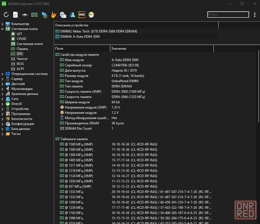Click the CPU chip toolbar icon
This screenshot has height=224, width=260.
click(x=25, y=15)
